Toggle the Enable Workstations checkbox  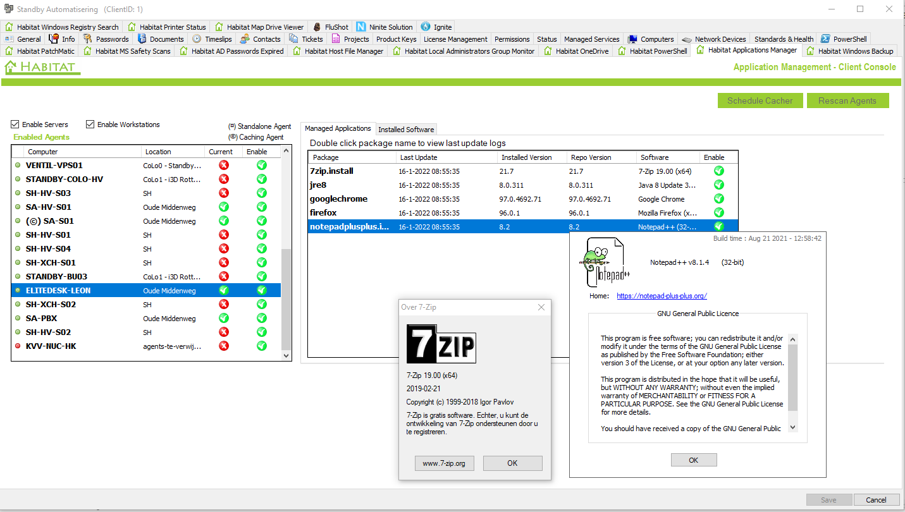(90, 125)
